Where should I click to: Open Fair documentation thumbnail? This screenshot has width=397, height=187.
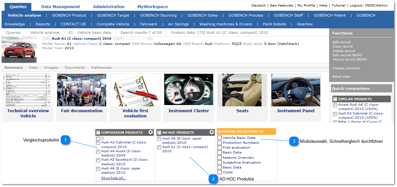click(82, 97)
